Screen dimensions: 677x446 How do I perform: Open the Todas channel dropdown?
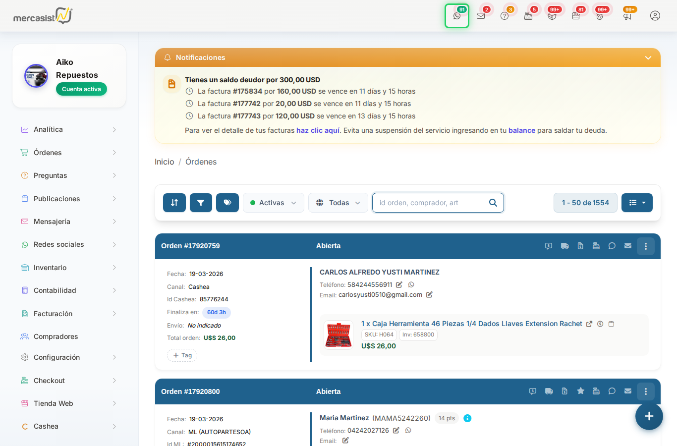pos(338,203)
